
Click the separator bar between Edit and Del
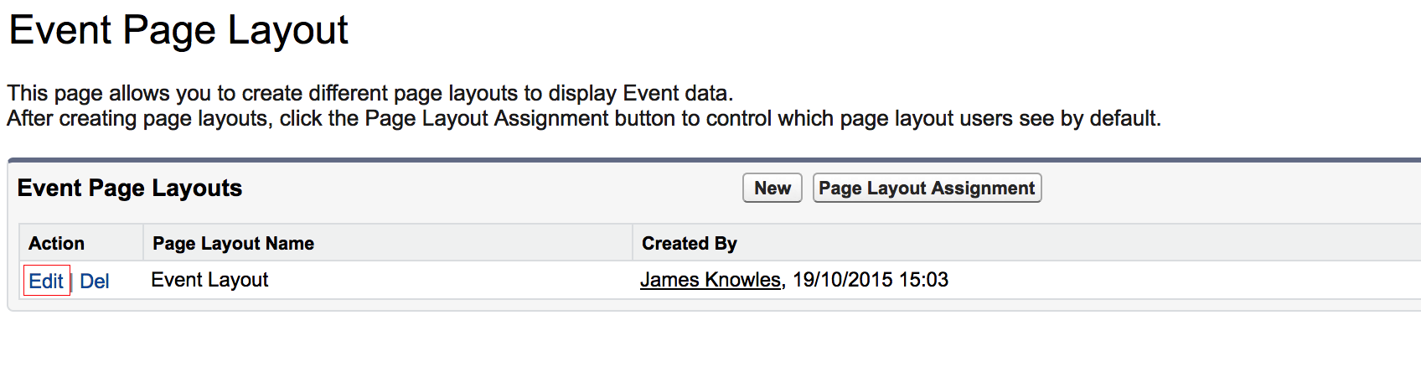(72, 282)
